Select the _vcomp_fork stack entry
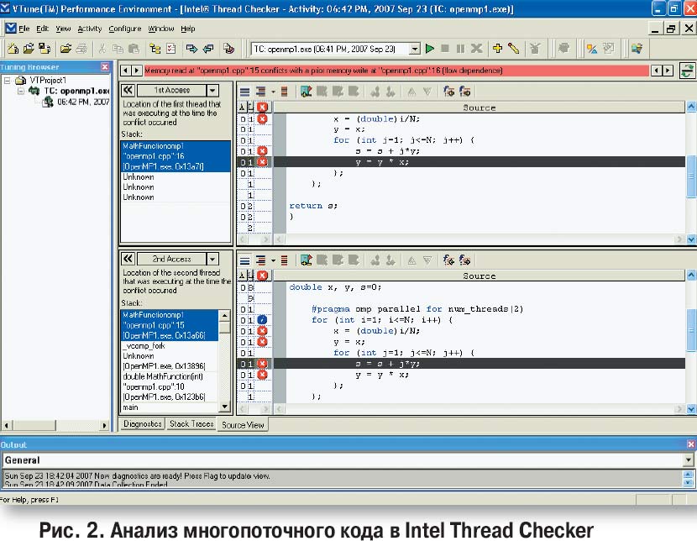Image resolution: width=697 pixels, height=541 pixels. tap(144, 345)
